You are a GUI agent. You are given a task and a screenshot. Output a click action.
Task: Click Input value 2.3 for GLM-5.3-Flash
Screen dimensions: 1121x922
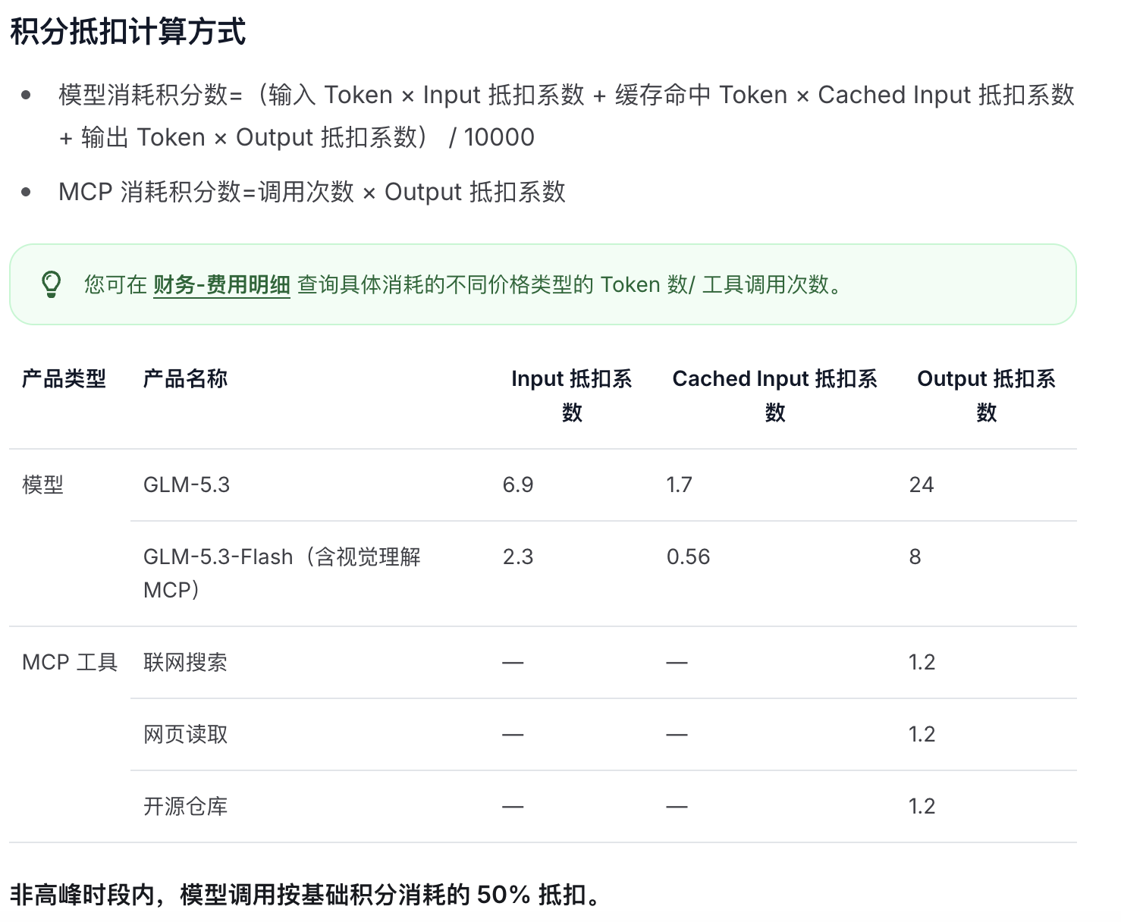(x=518, y=557)
